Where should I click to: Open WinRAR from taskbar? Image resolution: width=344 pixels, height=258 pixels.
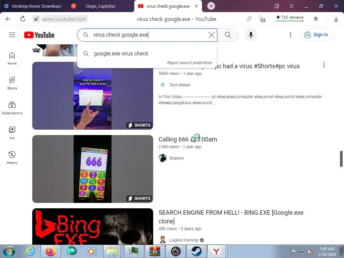(155, 251)
